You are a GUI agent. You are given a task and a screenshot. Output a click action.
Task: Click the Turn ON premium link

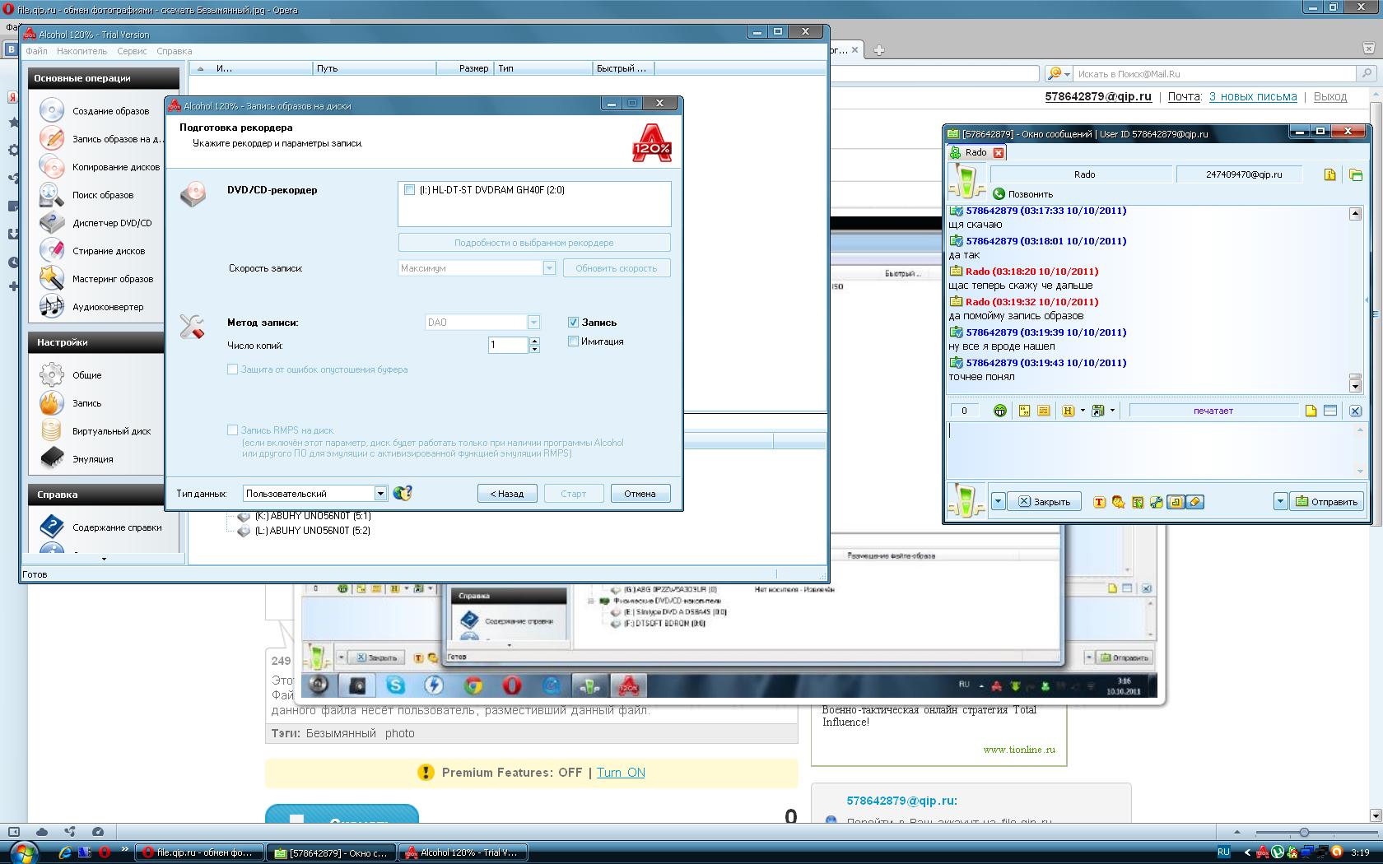(x=621, y=773)
